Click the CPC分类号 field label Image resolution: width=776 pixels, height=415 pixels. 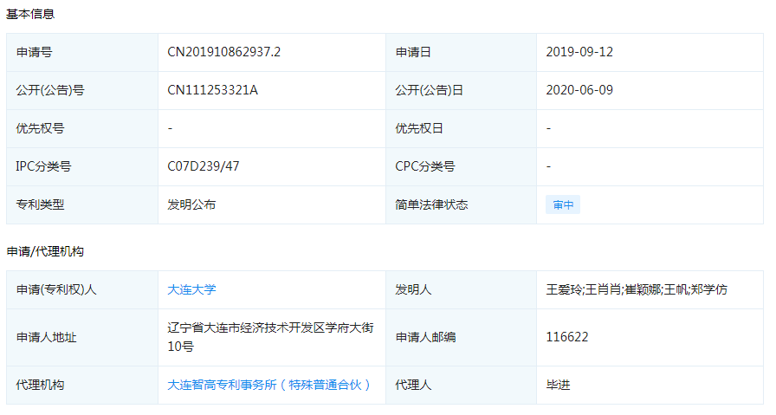coord(425,166)
